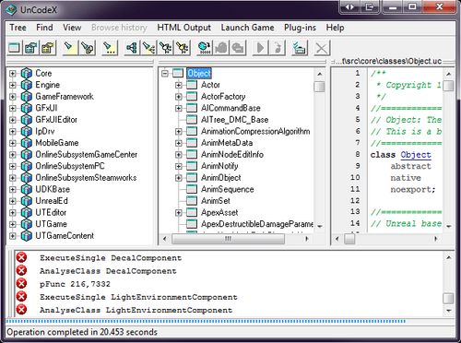Click the class tree horizontal scrollbar thumb
461x343 pixels.
click(228, 239)
